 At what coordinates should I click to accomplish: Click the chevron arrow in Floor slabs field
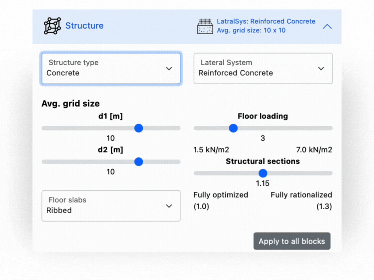(x=169, y=206)
